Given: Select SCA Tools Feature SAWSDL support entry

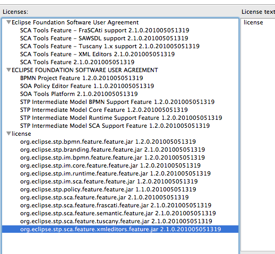Looking at the screenshot, I should pyautogui.click(x=104, y=38).
